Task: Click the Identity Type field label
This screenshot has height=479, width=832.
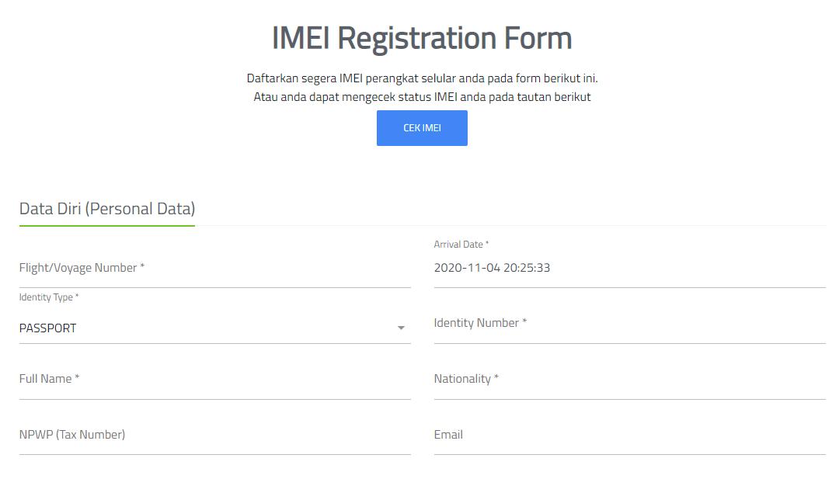Action: (x=47, y=297)
